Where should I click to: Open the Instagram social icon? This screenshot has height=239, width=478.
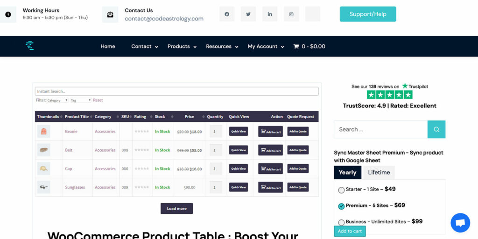coord(291,14)
